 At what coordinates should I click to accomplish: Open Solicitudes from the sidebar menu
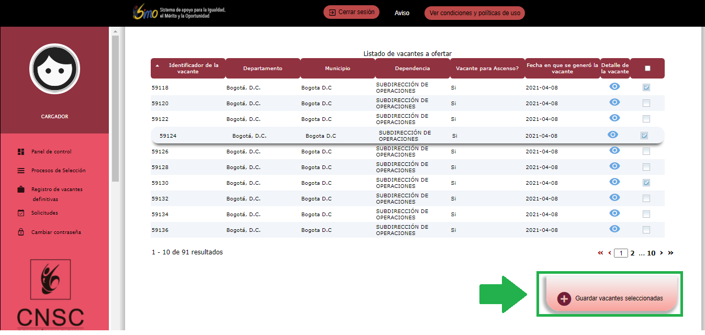pyautogui.click(x=44, y=213)
